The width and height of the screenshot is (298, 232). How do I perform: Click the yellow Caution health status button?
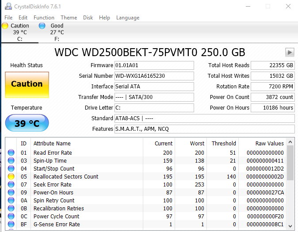point(27,85)
